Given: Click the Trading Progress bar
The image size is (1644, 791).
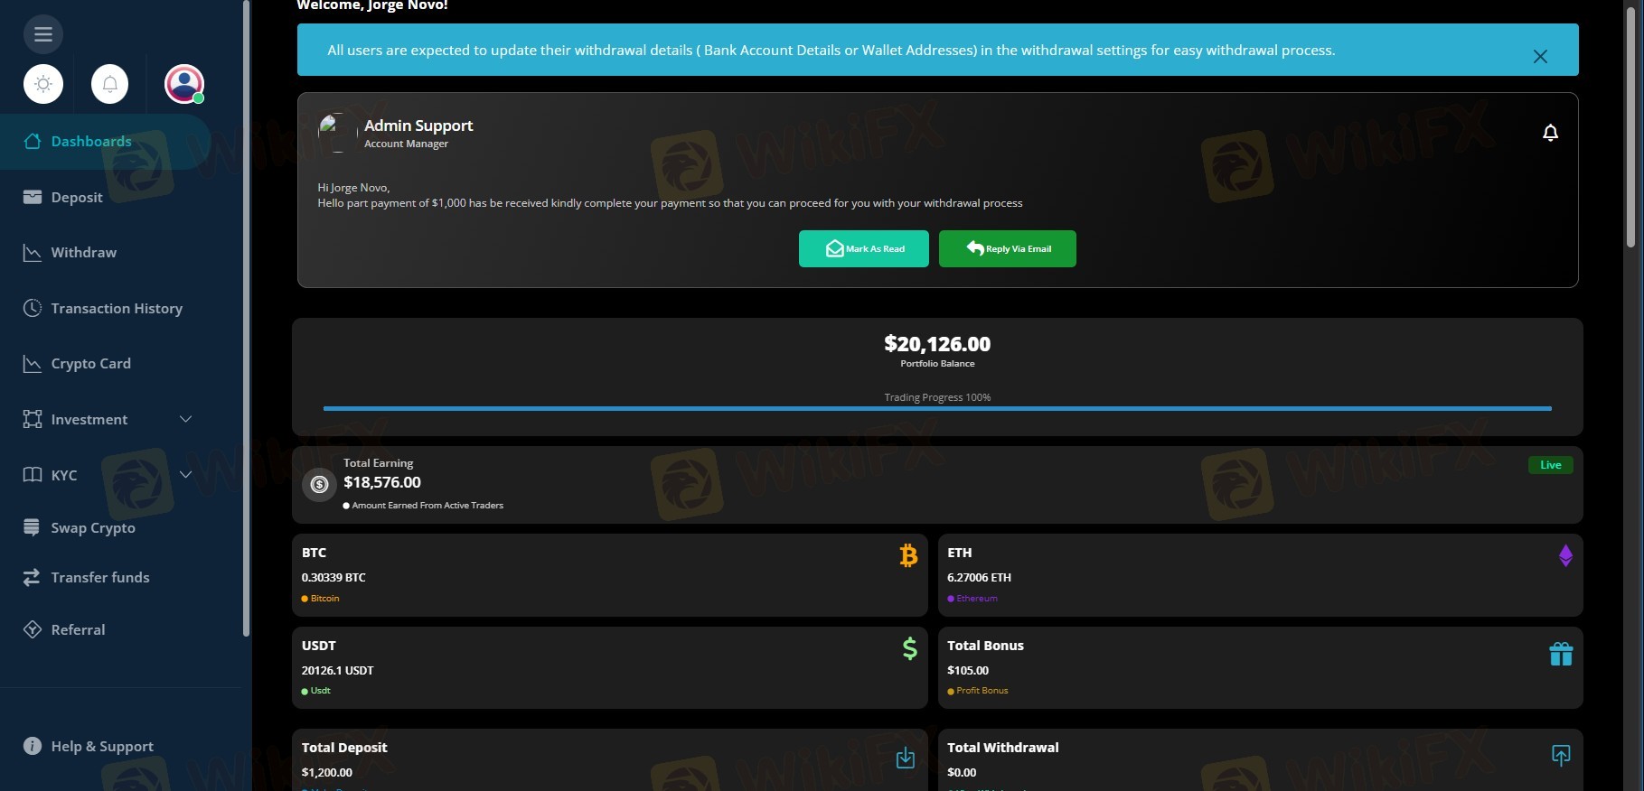Looking at the screenshot, I should tap(937, 409).
